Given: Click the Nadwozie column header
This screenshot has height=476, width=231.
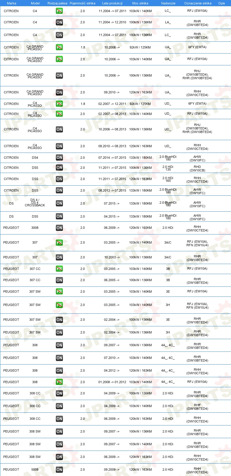Looking at the screenshot, I should coord(168,3).
